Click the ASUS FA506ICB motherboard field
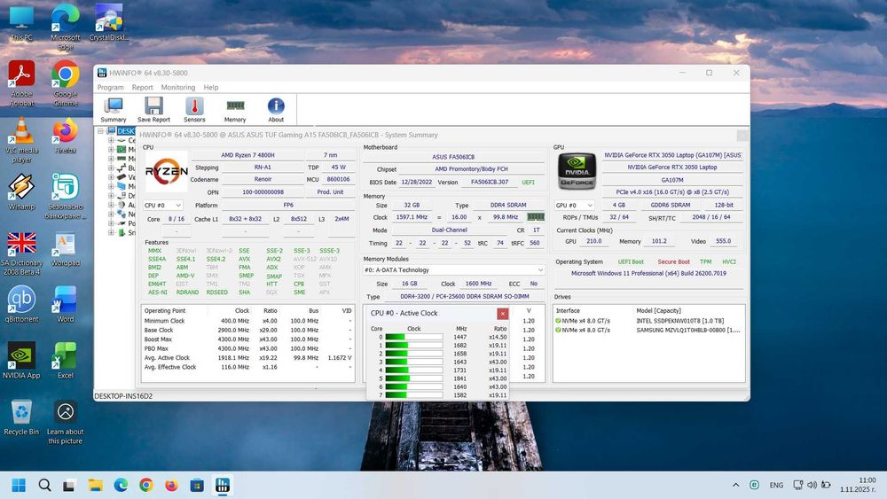The height and width of the screenshot is (499, 887). click(453, 157)
